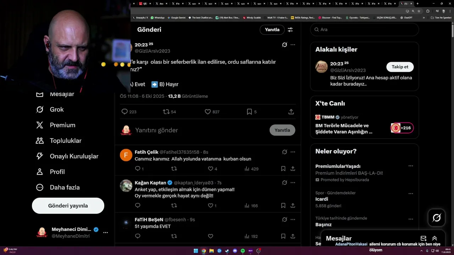Open options for PremiumlularYaşadı trend

[411, 166]
